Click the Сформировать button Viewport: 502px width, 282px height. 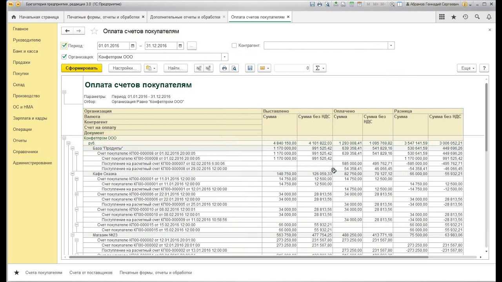pyautogui.click(x=82, y=68)
